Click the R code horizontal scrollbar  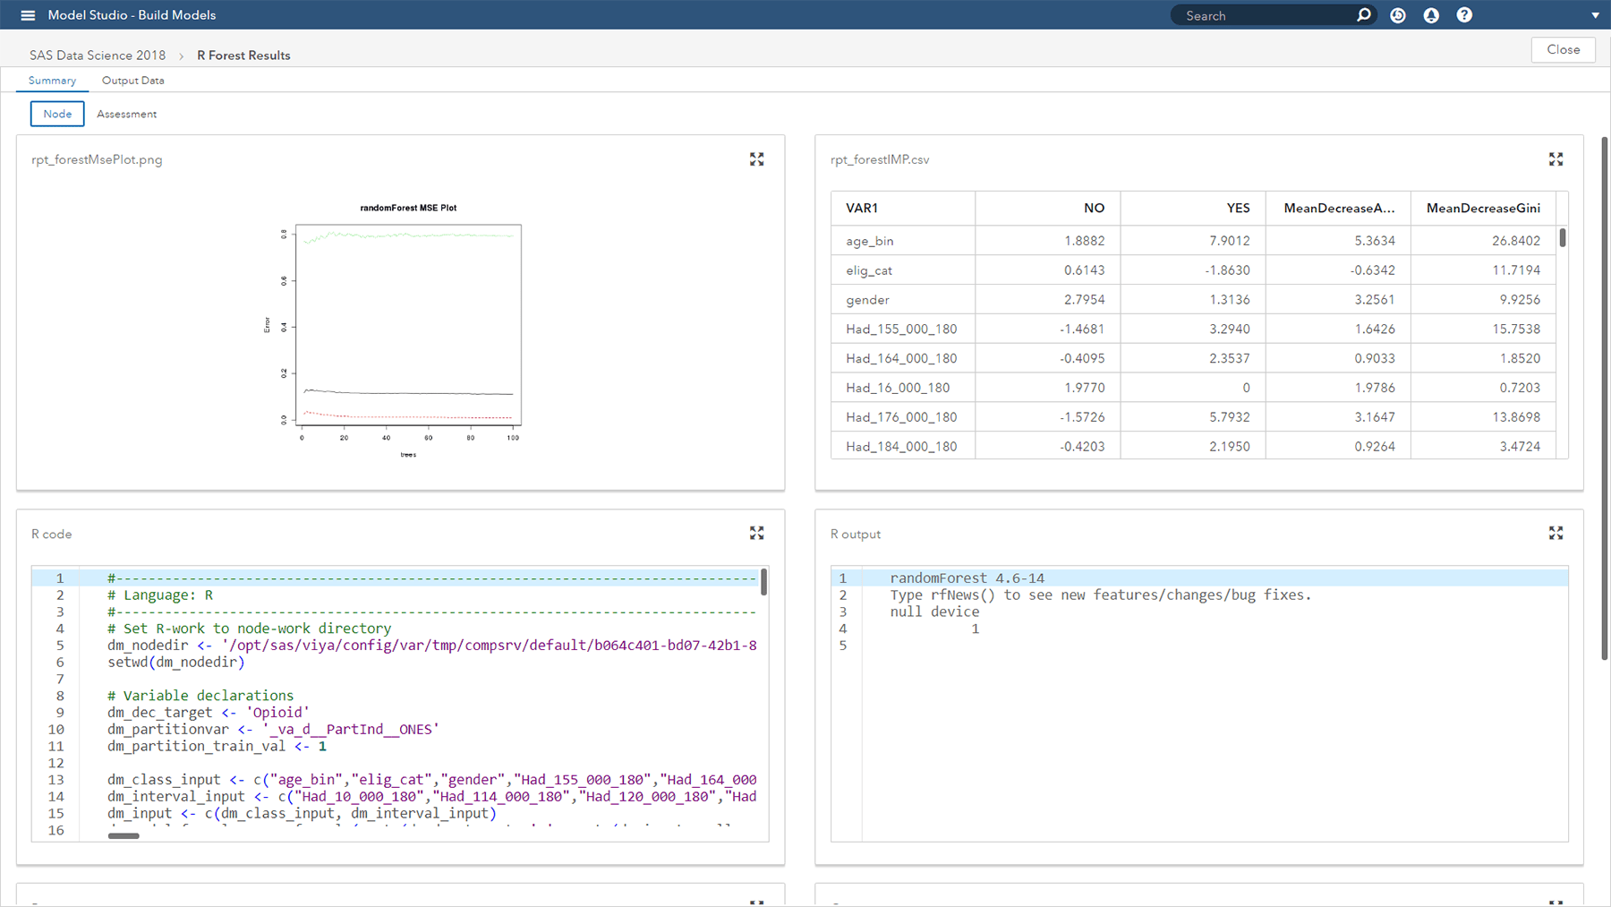(124, 835)
